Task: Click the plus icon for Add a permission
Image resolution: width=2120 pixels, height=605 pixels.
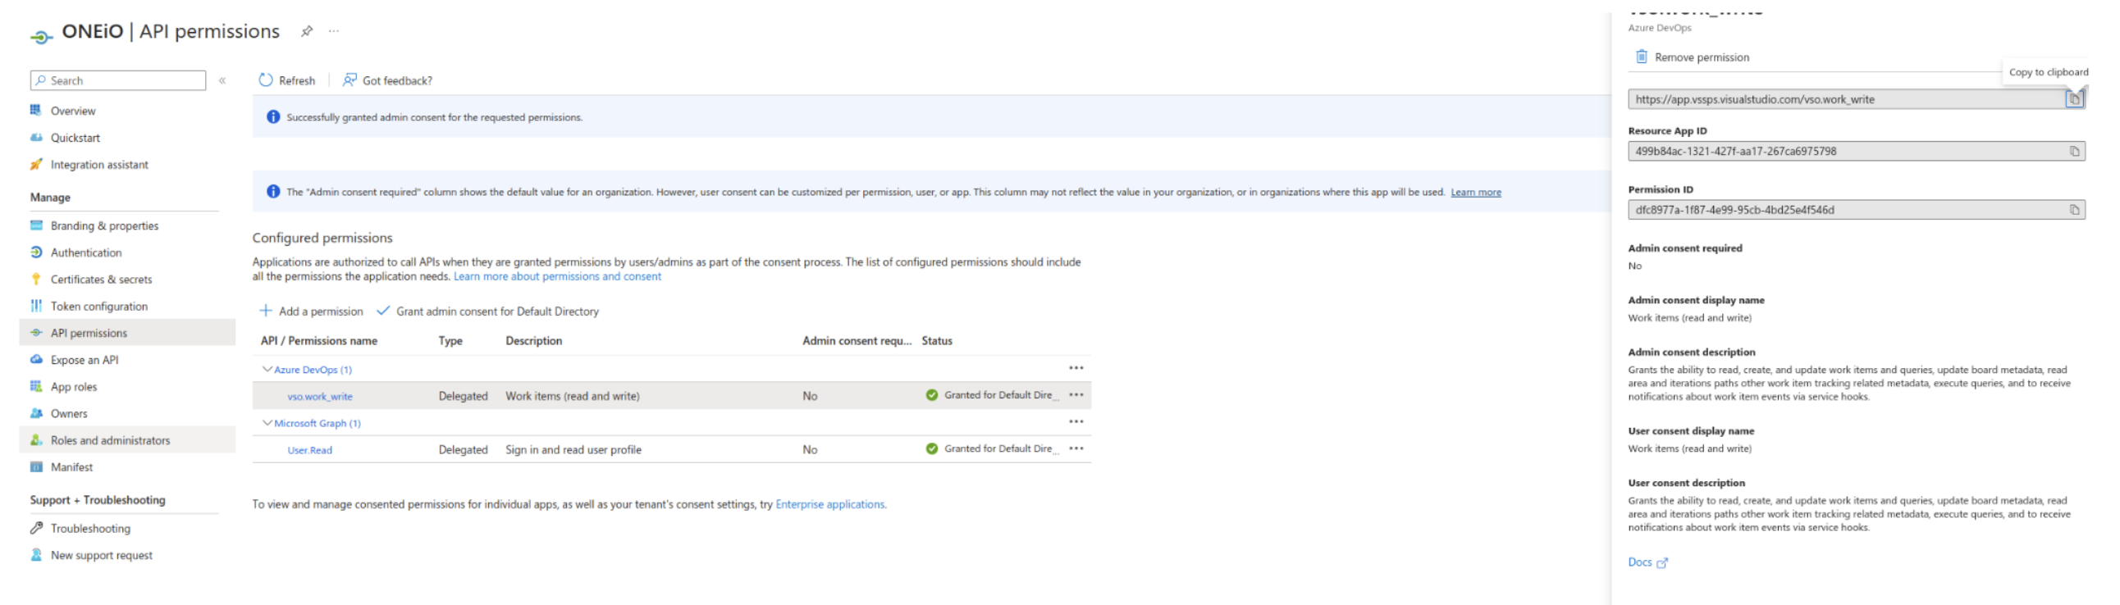Action: (266, 311)
